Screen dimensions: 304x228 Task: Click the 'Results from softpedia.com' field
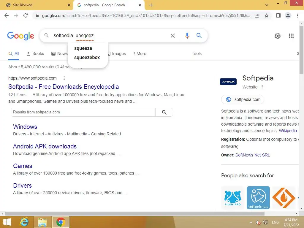(83, 112)
